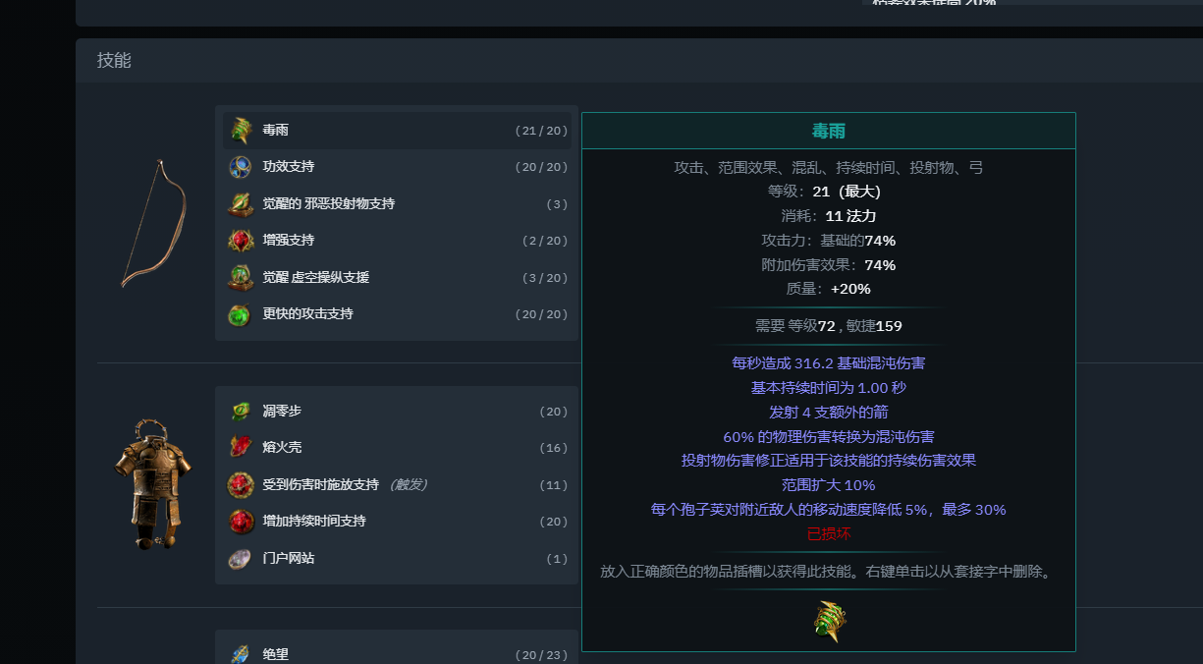Click the 觉醒 虚空操纵支援 gem icon

tap(239, 277)
